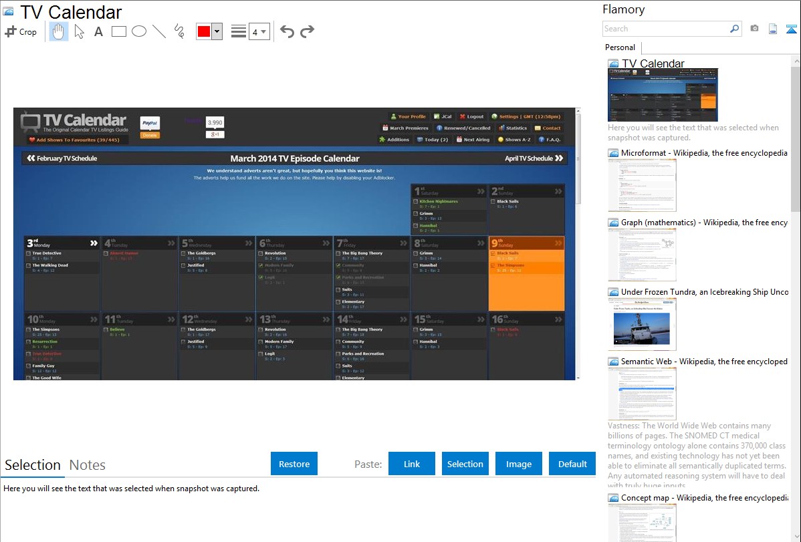Click the page icon beside Concept map title
The width and height of the screenshot is (801, 542).
tap(613, 498)
